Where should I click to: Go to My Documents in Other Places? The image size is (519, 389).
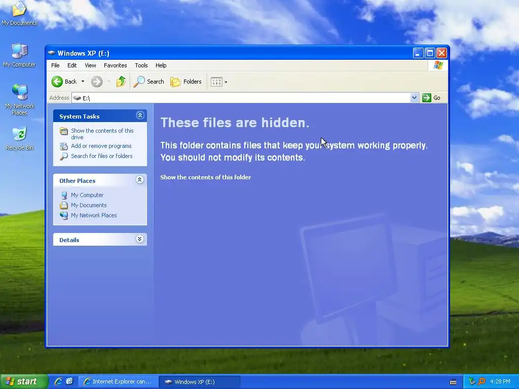(x=89, y=206)
